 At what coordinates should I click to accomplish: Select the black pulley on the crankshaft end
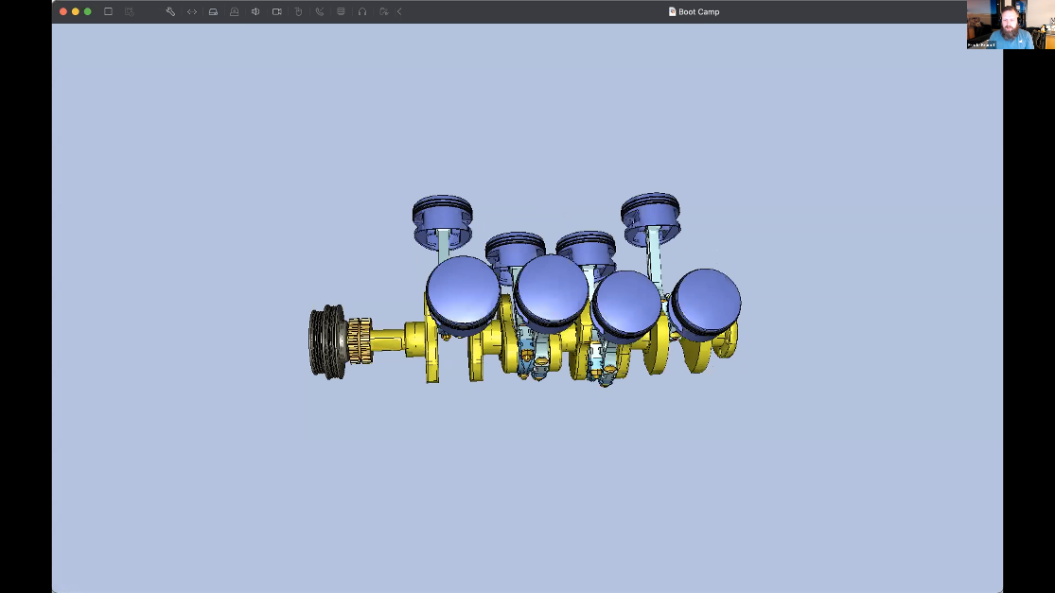tap(326, 341)
